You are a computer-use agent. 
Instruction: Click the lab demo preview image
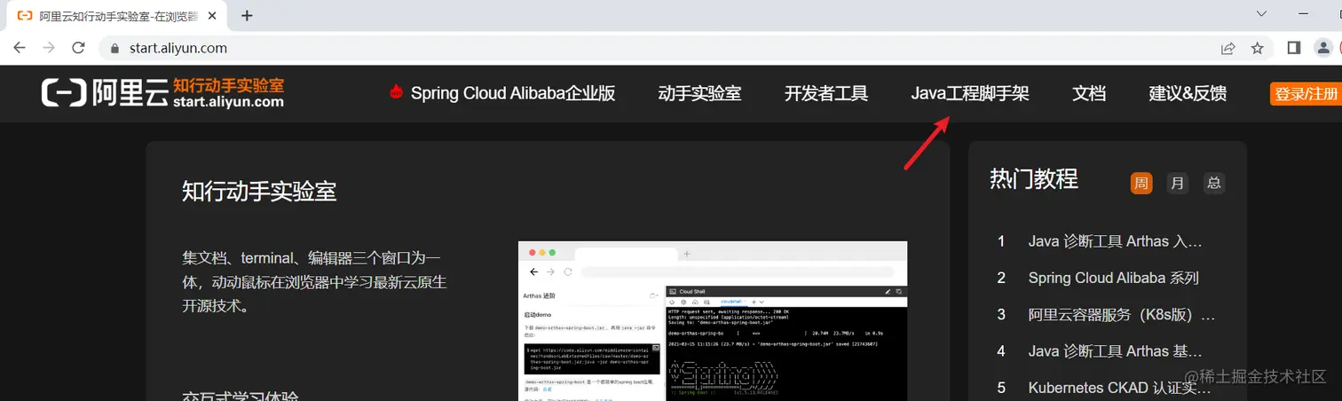713,321
